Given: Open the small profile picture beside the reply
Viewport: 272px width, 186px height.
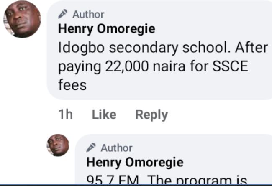Looking at the screenshot, I should (x=58, y=145).
